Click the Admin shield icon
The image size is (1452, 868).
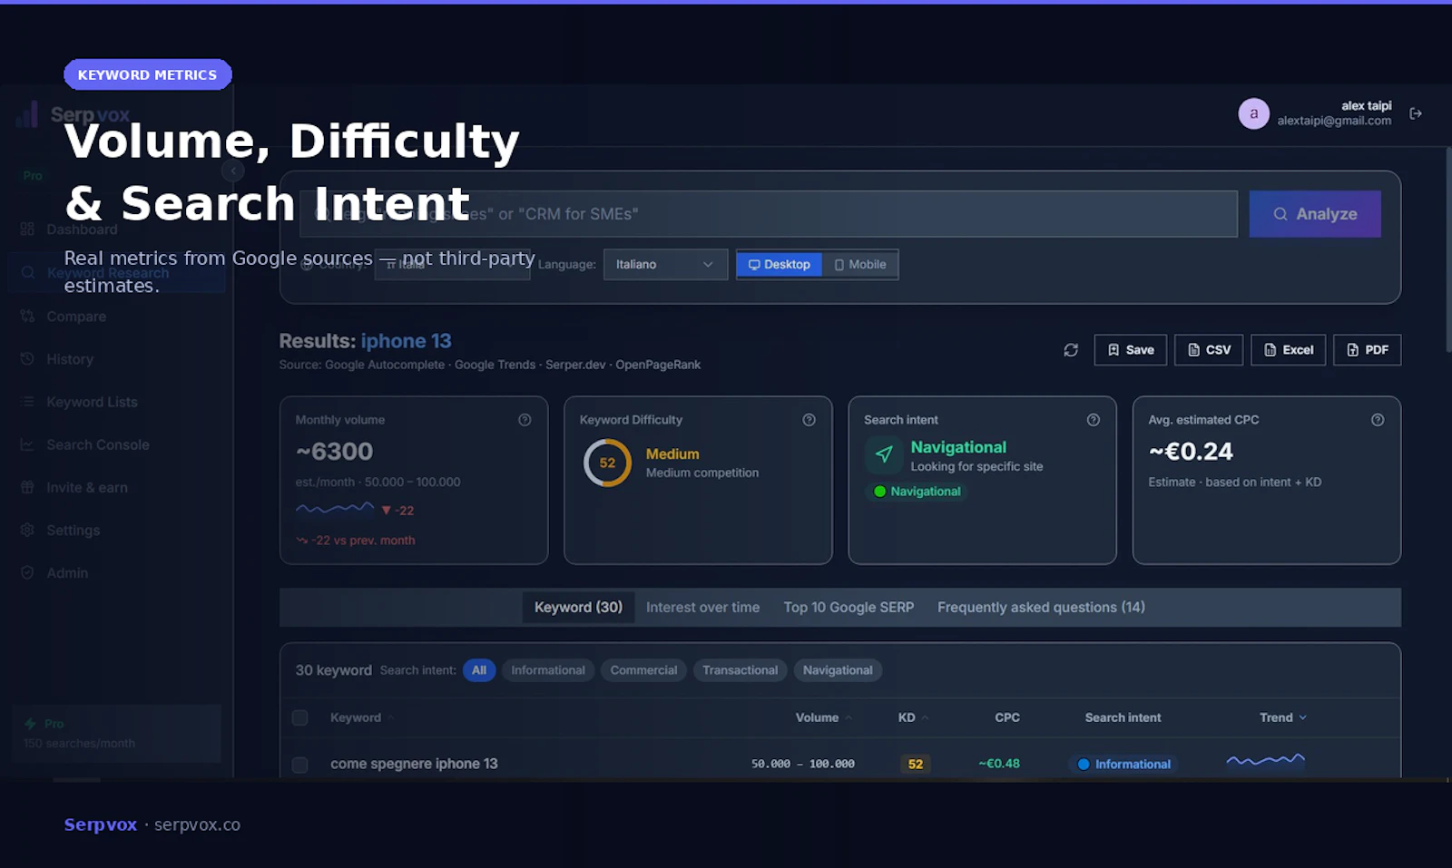[x=27, y=573]
